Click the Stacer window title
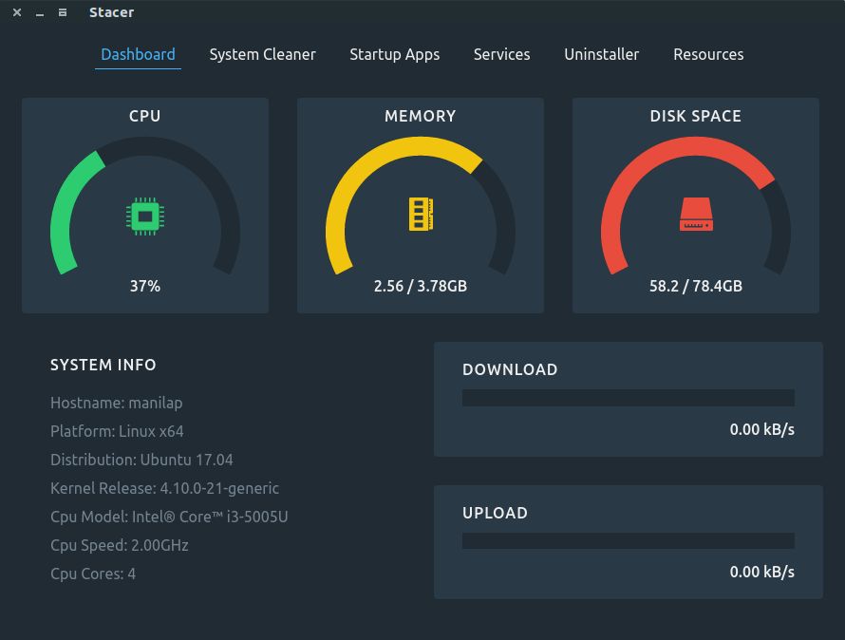845x640 pixels. (x=111, y=12)
